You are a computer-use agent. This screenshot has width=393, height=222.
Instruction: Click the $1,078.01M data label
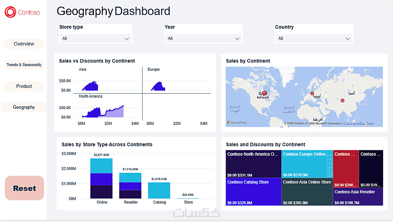click(159, 179)
